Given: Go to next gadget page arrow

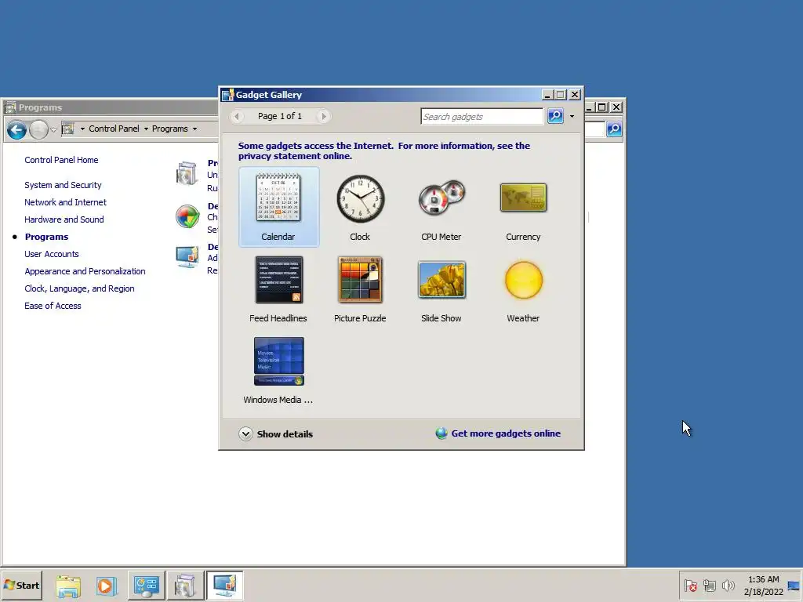Looking at the screenshot, I should coord(323,116).
